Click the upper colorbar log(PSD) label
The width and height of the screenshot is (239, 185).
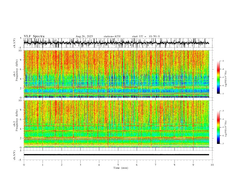226,79
